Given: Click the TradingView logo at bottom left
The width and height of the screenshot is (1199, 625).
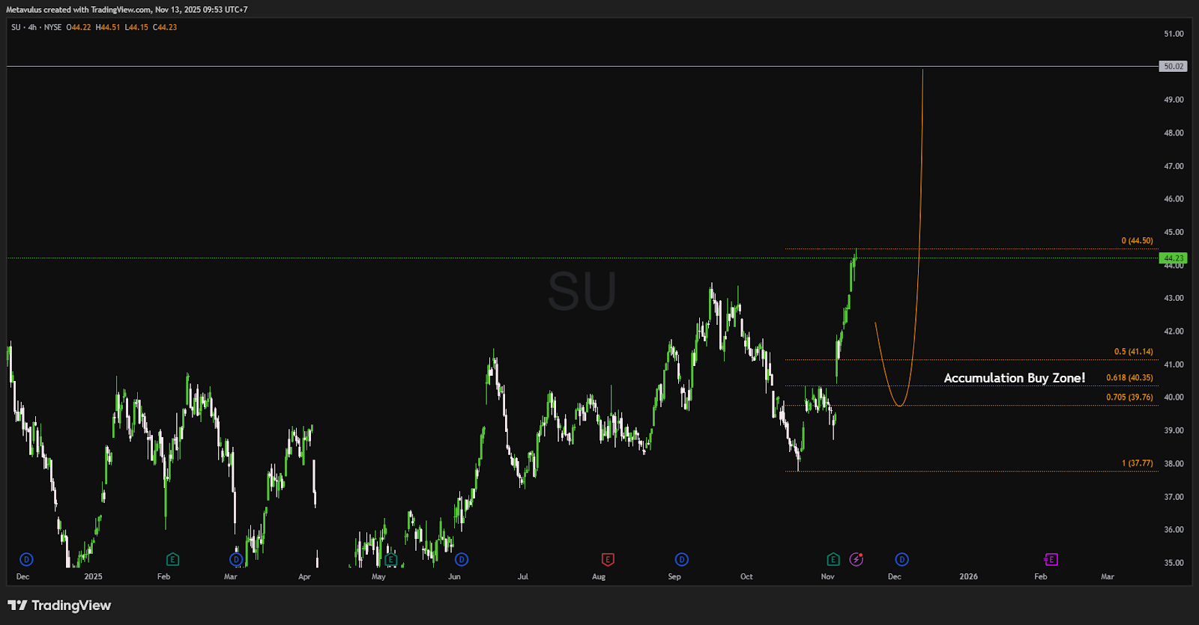Looking at the screenshot, I should coord(59,606).
